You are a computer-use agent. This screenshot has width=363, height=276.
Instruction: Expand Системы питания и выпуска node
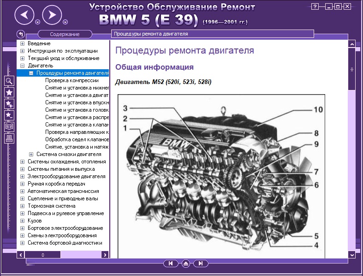pos(22,169)
